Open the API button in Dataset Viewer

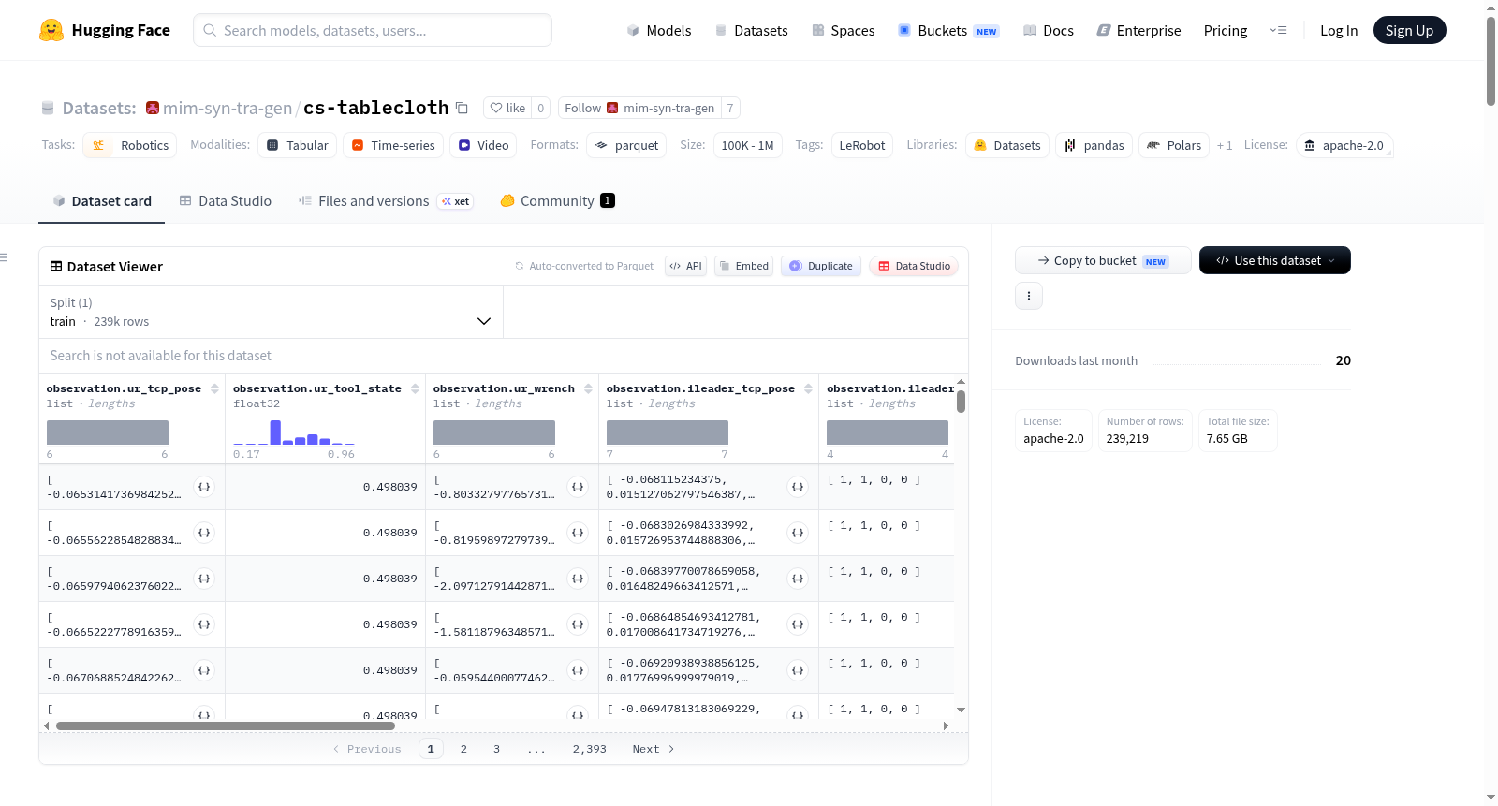685,266
